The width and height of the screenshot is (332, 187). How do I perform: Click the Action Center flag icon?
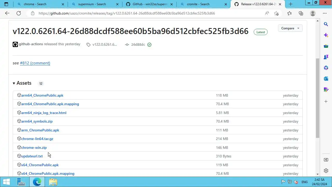tap(283, 182)
